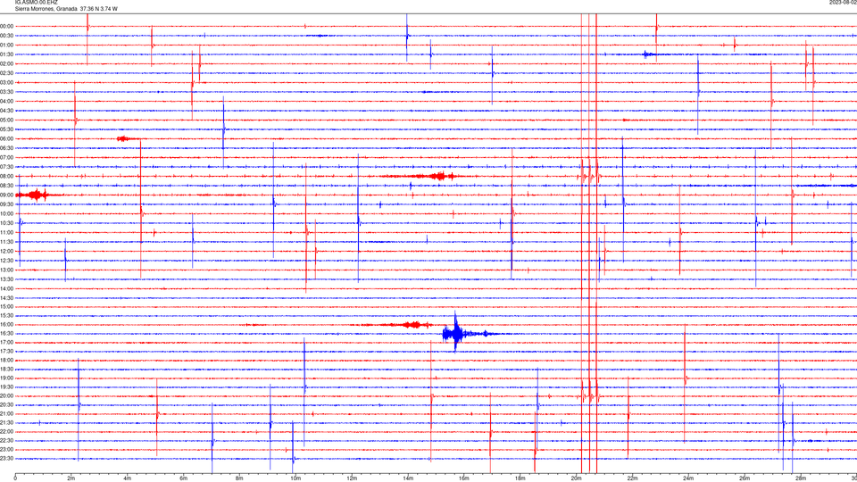Click the 12:00 time label
This screenshot has height=482, width=857.
[x=6, y=251]
